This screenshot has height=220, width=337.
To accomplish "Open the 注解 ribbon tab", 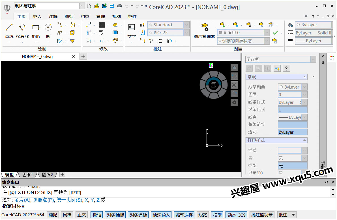I will 53,16.
